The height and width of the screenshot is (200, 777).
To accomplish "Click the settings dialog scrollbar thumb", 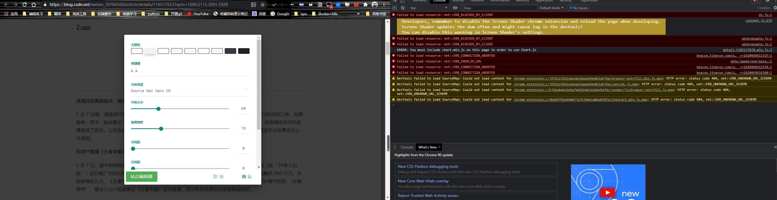I will point(259,85).
